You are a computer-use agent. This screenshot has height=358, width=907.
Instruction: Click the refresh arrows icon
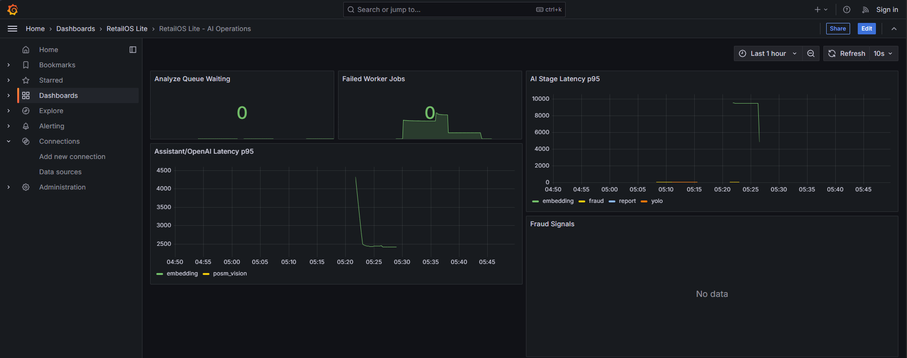[832, 53]
